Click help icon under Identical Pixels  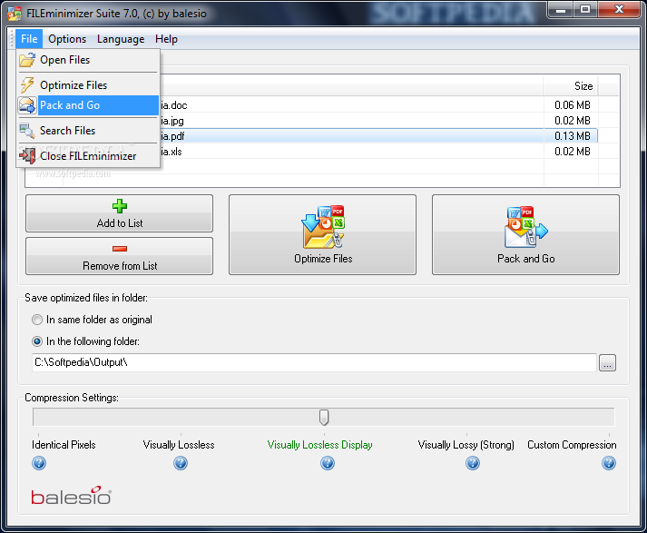tap(39, 463)
